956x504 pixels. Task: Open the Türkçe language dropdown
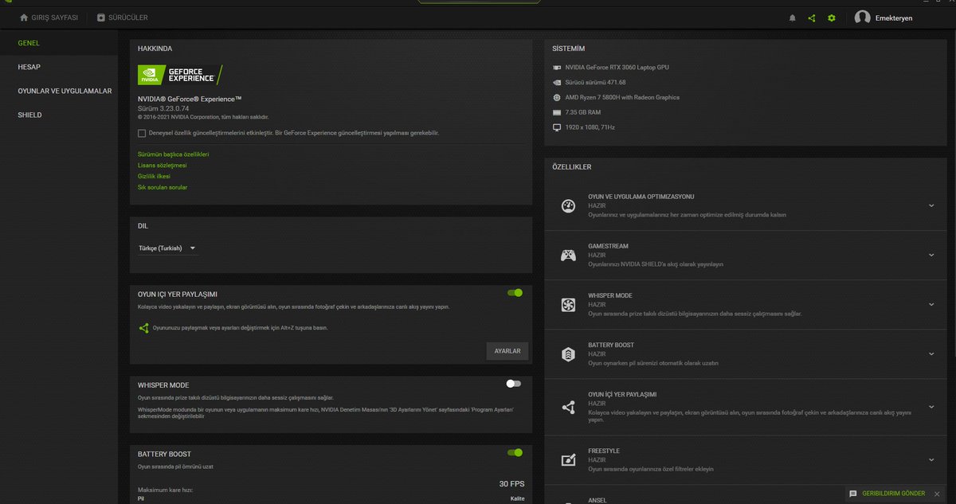[167, 248]
